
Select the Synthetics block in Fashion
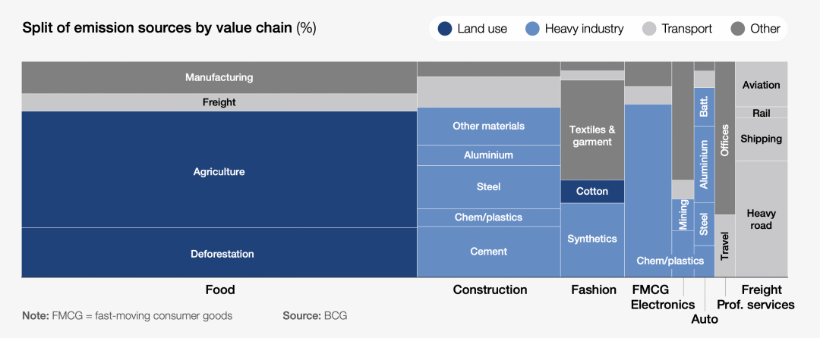[x=592, y=239]
